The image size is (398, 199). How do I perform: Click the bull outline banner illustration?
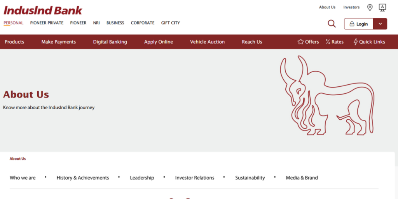[327, 95]
